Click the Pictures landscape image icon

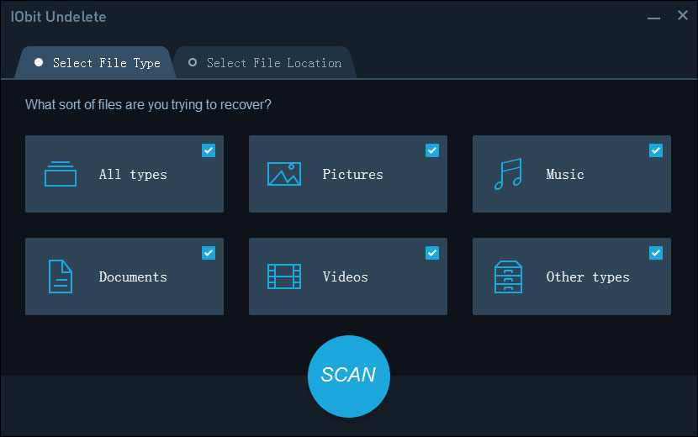coord(283,174)
